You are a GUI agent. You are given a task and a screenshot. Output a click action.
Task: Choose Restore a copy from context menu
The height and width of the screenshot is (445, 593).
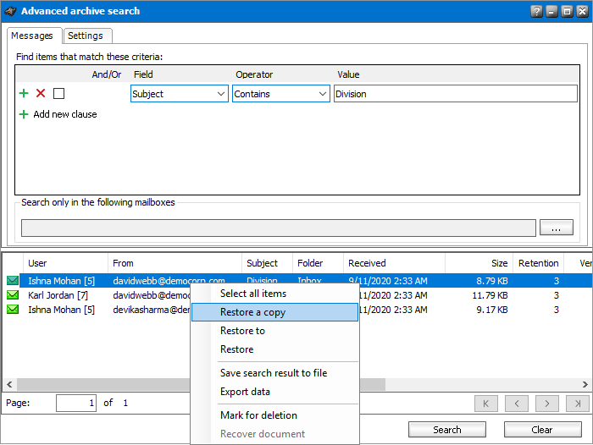point(252,312)
